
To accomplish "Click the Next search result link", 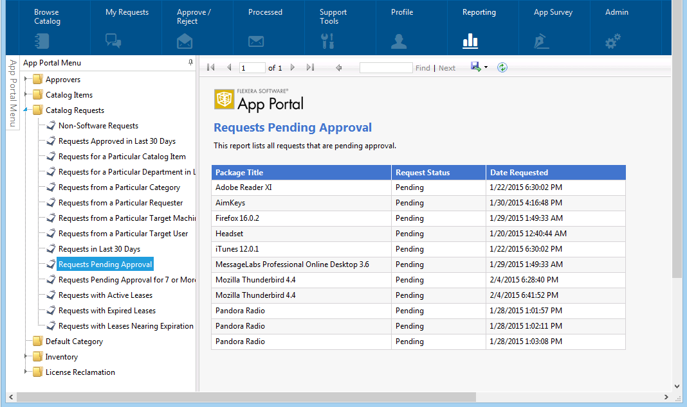I will click(447, 68).
